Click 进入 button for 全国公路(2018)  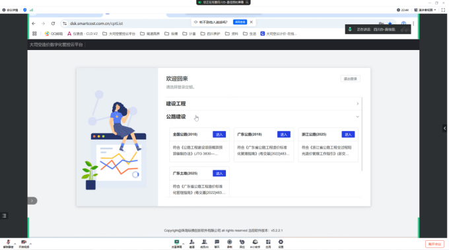click(x=219, y=134)
